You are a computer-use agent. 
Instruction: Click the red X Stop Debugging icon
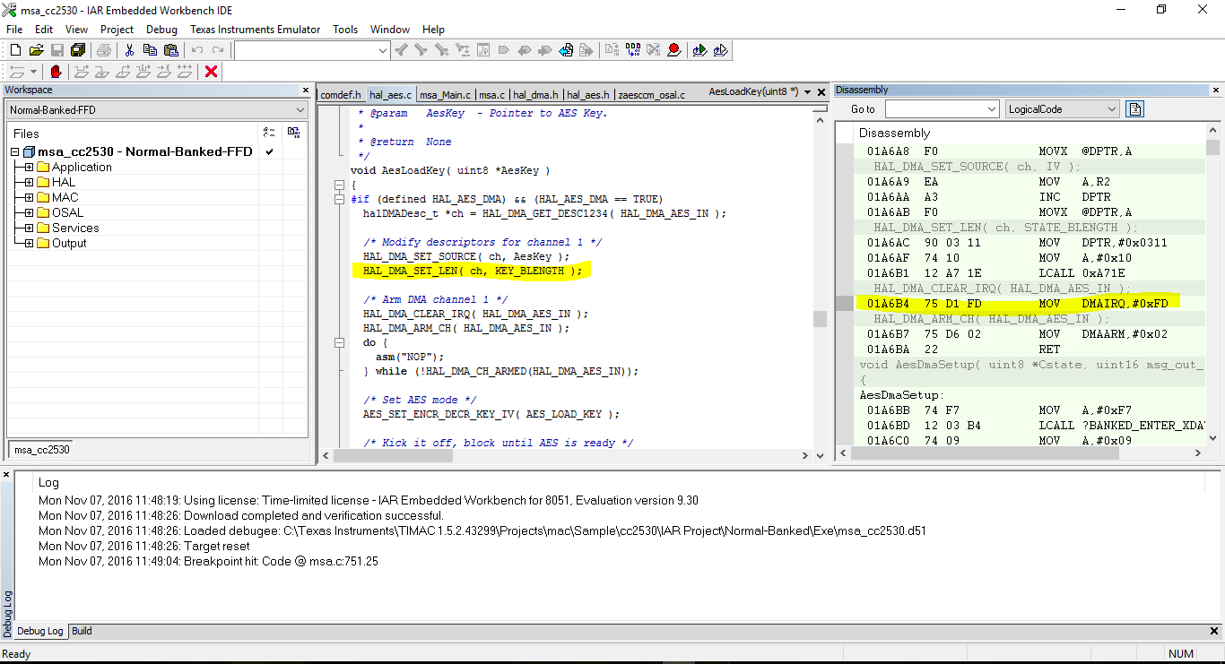click(212, 72)
